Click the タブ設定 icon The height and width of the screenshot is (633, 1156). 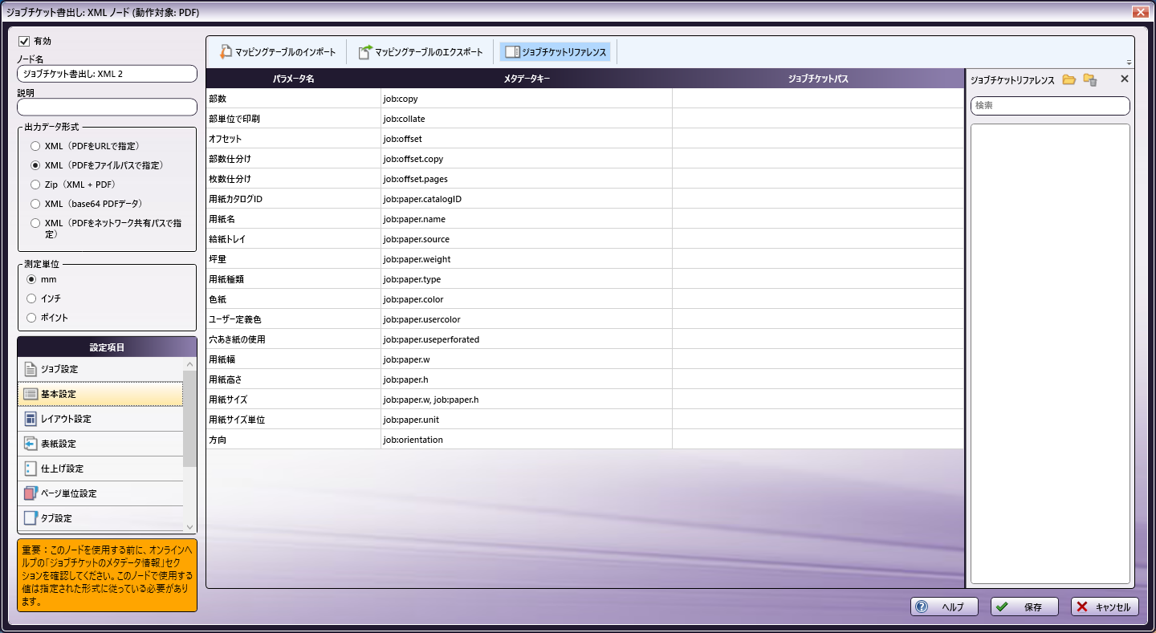(x=30, y=518)
